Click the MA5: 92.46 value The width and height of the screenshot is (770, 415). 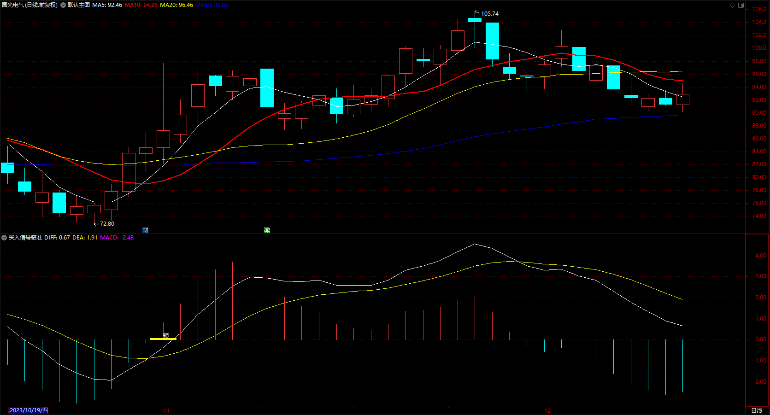pyautogui.click(x=107, y=5)
